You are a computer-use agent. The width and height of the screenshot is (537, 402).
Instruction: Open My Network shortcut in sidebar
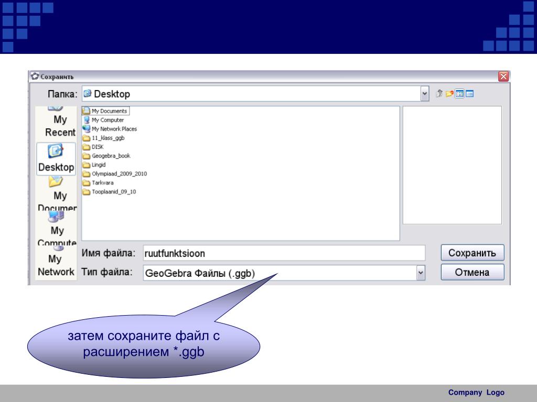point(56,263)
